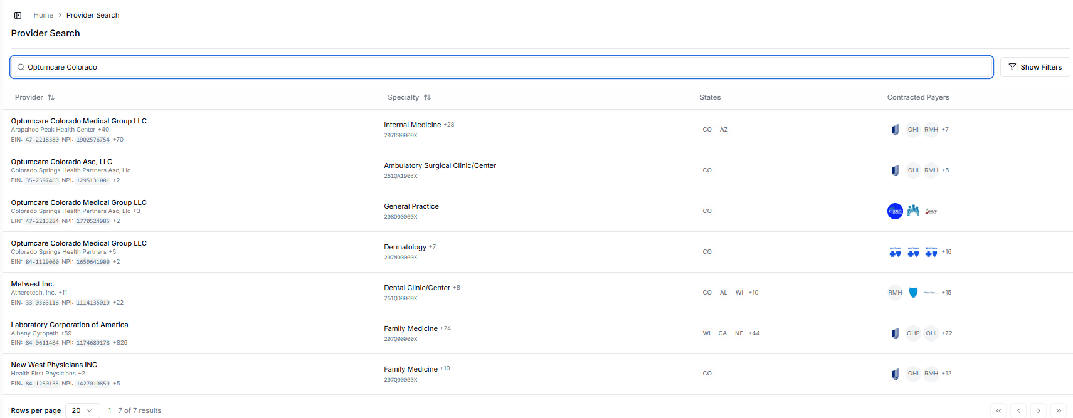The height and width of the screenshot is (418, 1073).
Task: Sort by Specialty column arrows
Action: (427, 97)
